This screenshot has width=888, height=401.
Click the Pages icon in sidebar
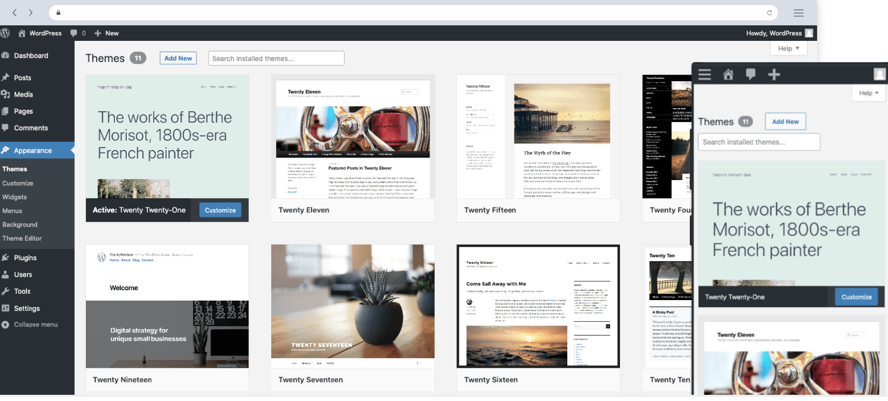[5, 111]
